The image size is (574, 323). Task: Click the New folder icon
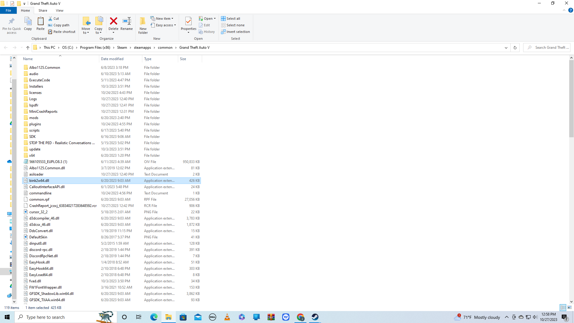[143, 21]
